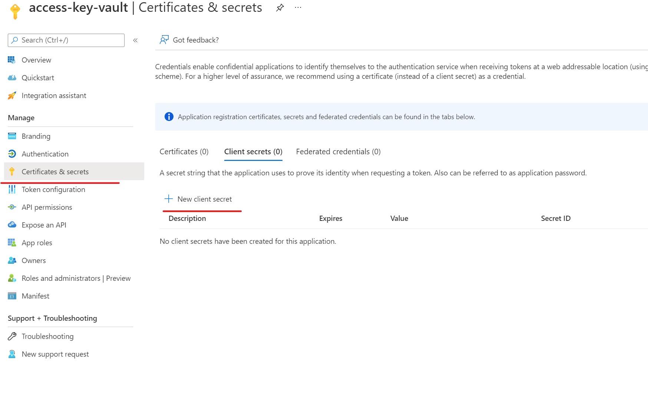This screenshot has height=394, width=648.
Task: Click the Roles and administrators icon
Action: click(x=12, y=278)
